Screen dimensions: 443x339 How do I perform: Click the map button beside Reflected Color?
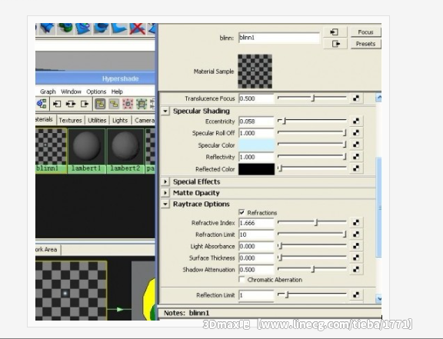click(356, 168)
